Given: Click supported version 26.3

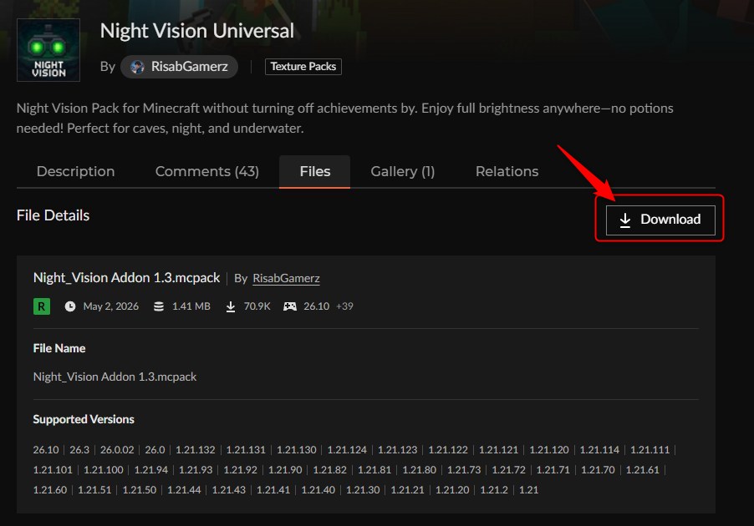Looking at the screenshot, I should [x=79, y=450].
